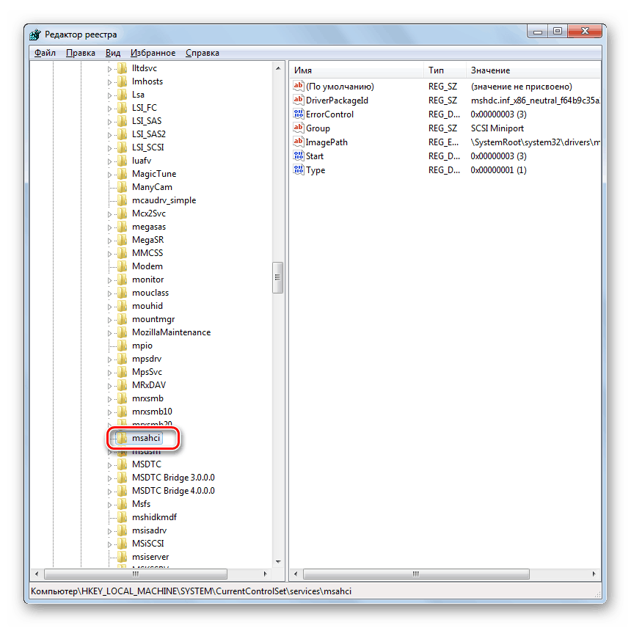Click the folder icon of msiserver
The height and width of the screenshot is (628, 631).
pyautogui.click(x=122, y=557)
